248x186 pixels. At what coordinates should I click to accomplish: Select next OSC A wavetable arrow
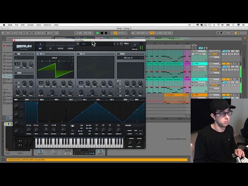[x=73, y=58]
